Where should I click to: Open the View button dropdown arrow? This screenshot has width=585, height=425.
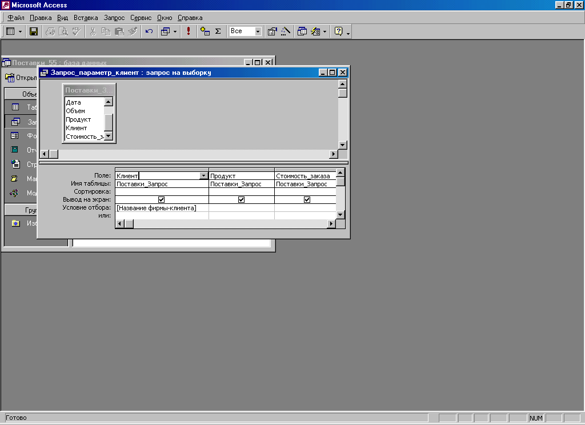tap(20, 31)
